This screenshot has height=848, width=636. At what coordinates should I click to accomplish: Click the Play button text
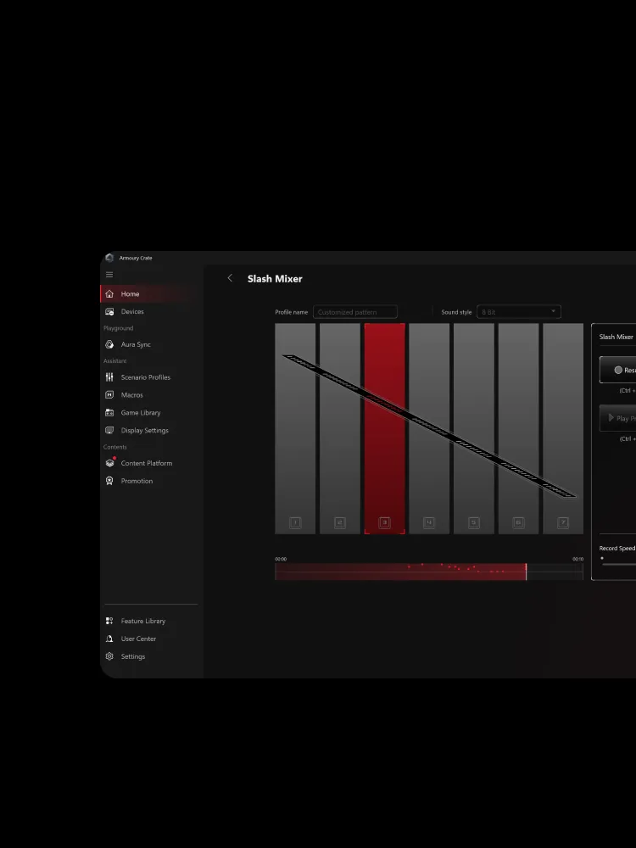point(627,419)
